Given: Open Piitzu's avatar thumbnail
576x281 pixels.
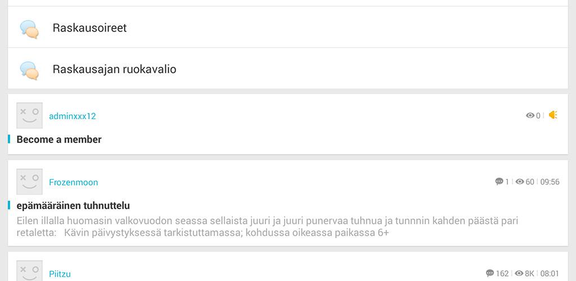Looking at the screenshot, I should pos(30,271).
